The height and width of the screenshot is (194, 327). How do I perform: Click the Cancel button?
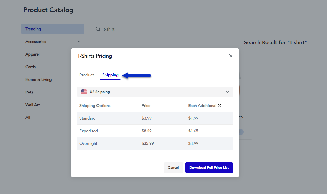click(173, 167)
